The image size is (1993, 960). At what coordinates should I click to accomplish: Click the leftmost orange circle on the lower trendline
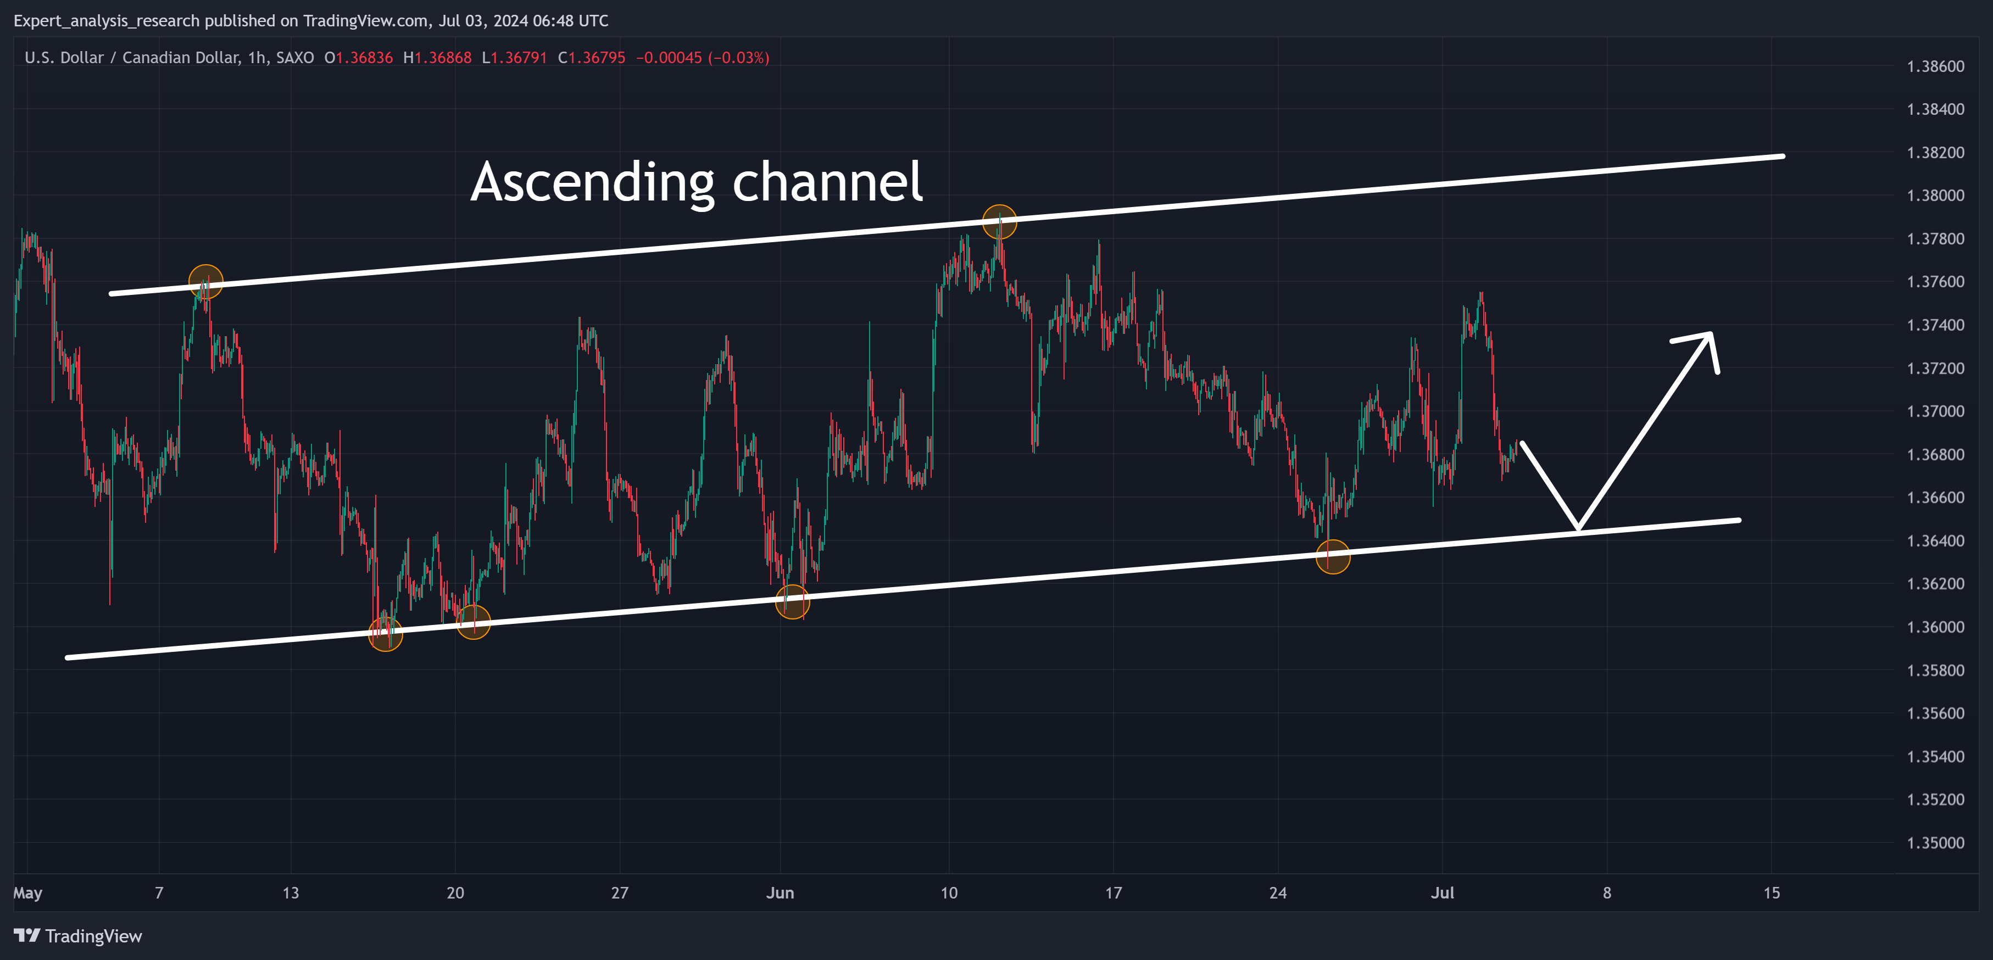385,634
